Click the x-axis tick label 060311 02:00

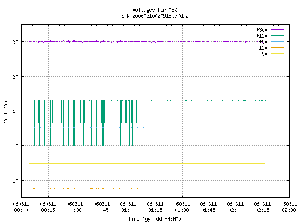[236, 207]
